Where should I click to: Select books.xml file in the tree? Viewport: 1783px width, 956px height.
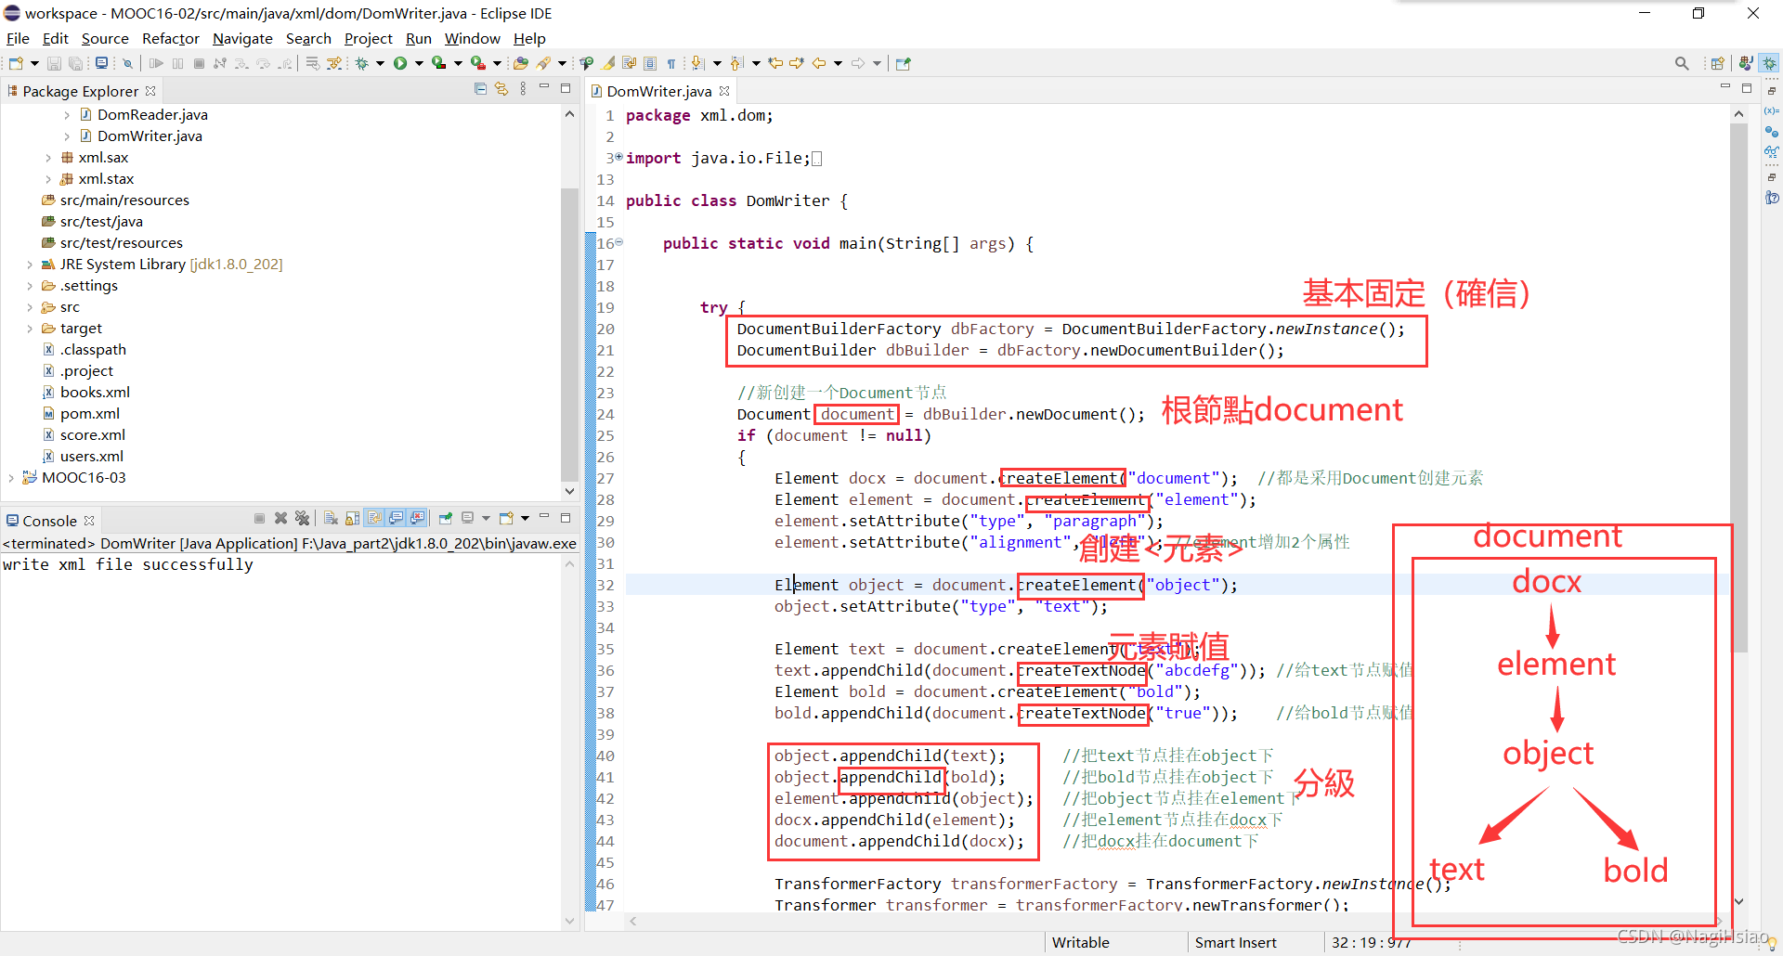[x=95, y=393]
